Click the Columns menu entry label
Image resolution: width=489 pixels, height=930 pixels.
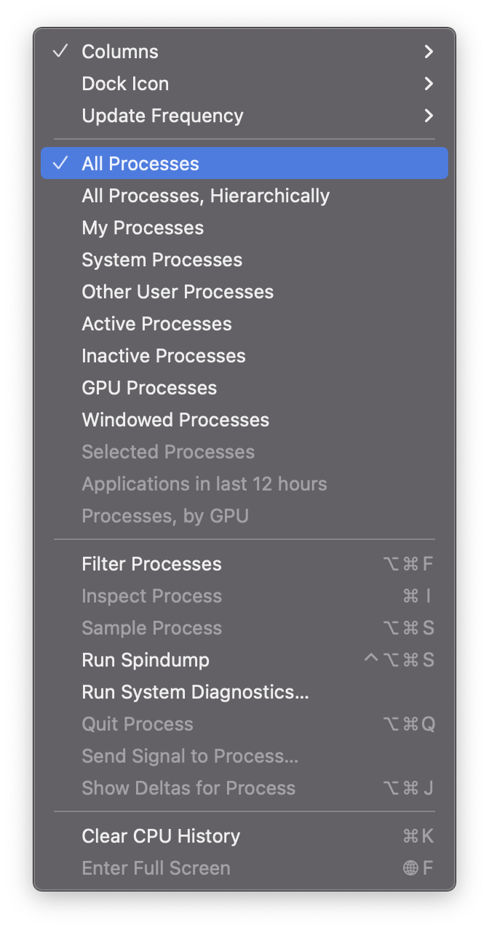(x=120, y=52)
